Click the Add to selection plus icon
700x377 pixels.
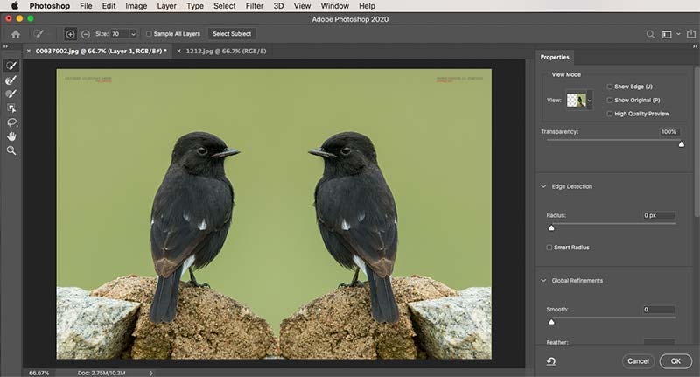point(71,34)
